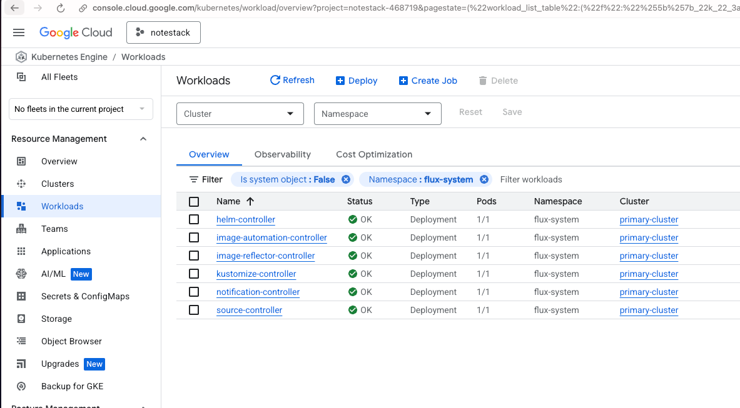Click the Storage disk icon

tap(21, 319)
